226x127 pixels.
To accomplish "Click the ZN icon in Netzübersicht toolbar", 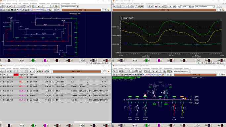I will pyautogui.click(x=20, y=10).
